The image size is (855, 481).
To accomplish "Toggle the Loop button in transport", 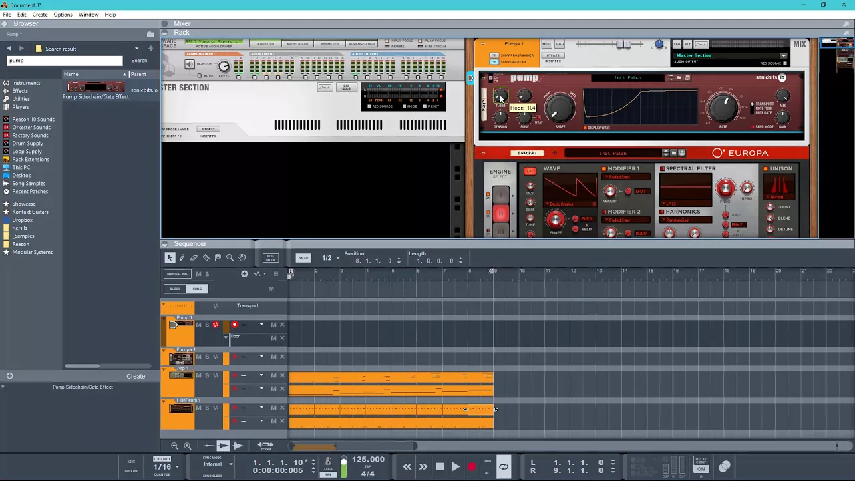I will coord(504,467).
